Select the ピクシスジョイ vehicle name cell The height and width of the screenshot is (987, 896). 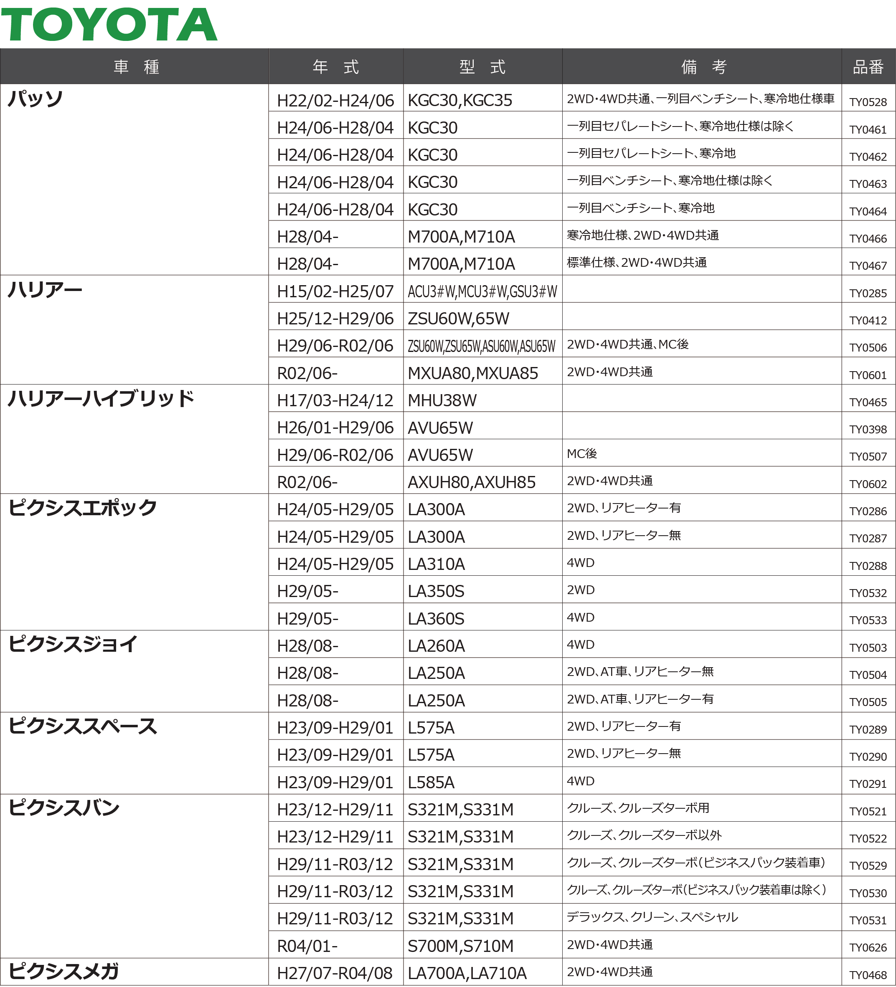click(73, 644)
